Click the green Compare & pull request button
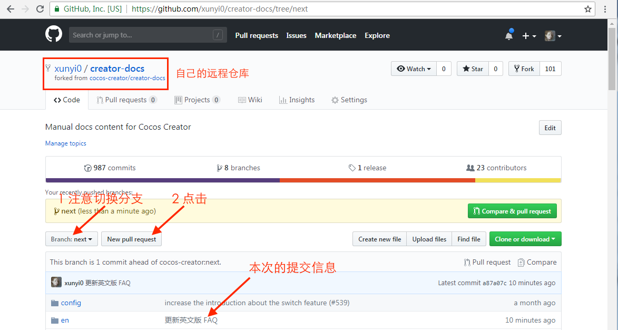The image size is (618, 330). tap(513, 211)
